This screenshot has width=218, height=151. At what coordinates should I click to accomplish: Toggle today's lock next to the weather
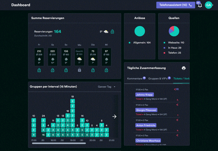112,32
